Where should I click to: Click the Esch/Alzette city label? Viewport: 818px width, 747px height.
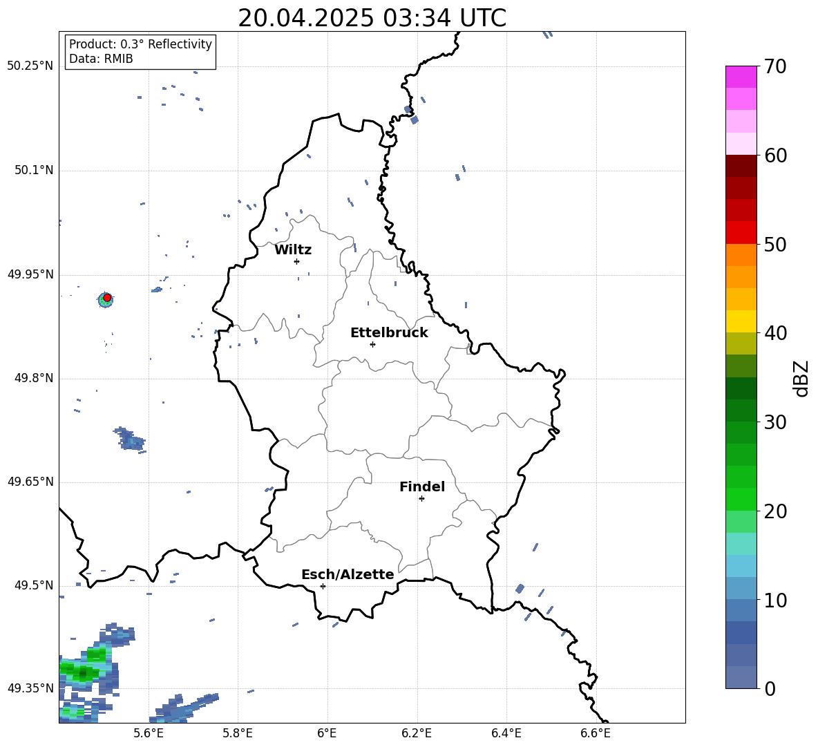348,574
